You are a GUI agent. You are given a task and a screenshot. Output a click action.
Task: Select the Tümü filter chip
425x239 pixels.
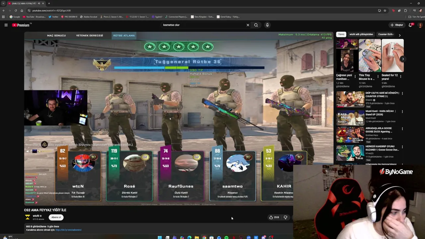[341, 34]
